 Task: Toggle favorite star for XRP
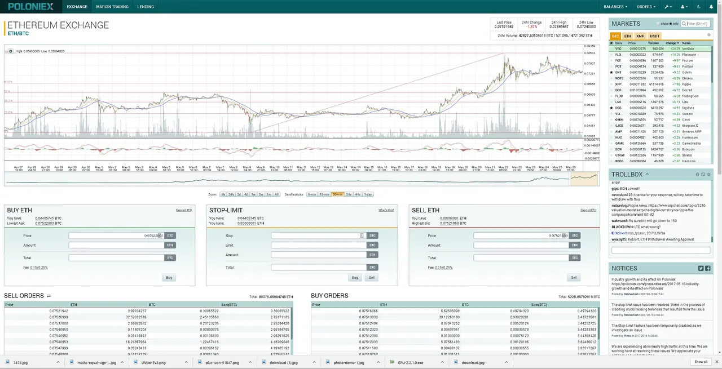611,84
